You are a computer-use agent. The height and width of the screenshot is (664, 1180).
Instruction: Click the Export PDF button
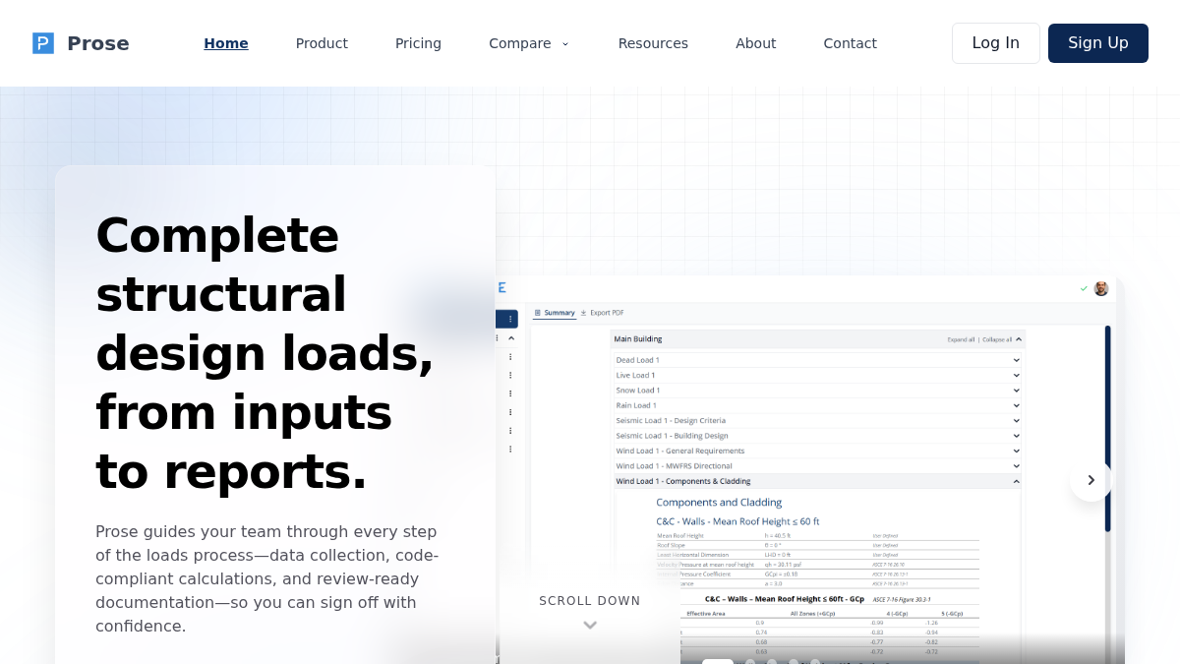click(x=602, y=313)
